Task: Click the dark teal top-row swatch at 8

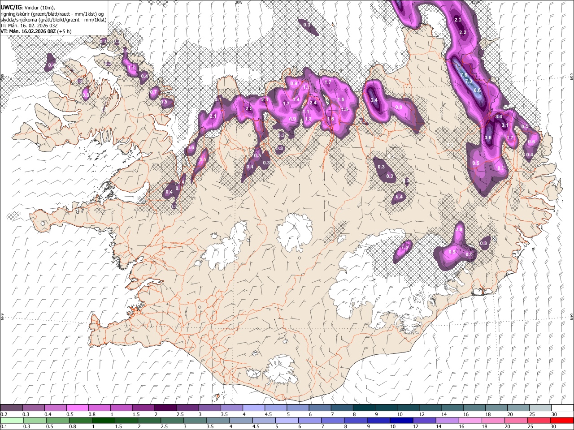Action: tap(363, 408)
